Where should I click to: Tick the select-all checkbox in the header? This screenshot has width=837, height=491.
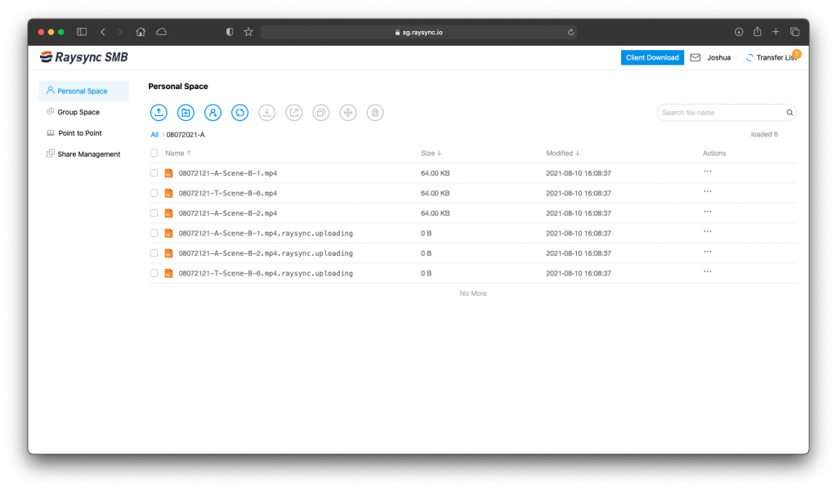tap(154, 153)
